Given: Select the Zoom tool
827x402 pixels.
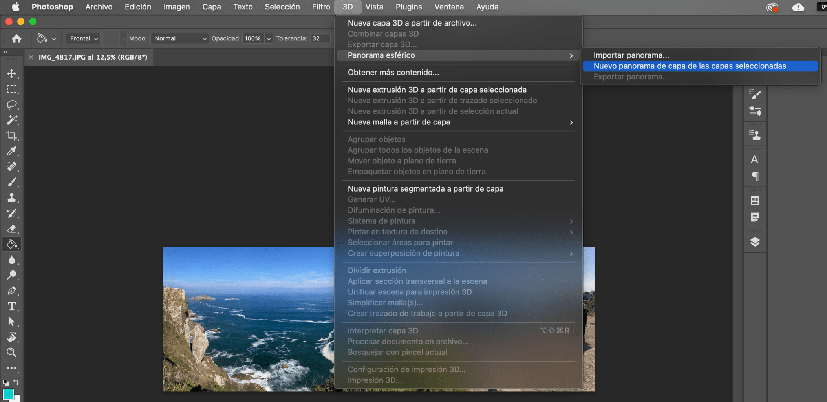Looking at the screenshot, I should pyautogui.click(x=12, y=353).
